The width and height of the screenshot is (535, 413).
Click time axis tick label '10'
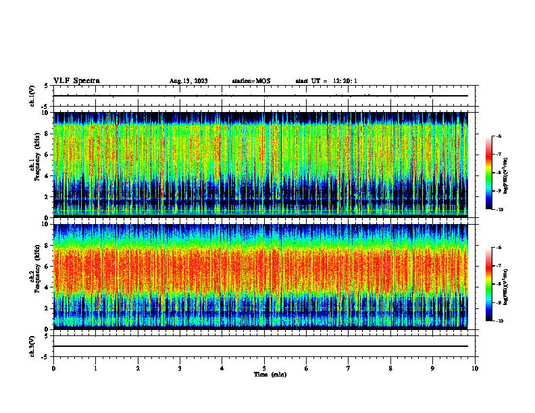[x=475, y=368]
